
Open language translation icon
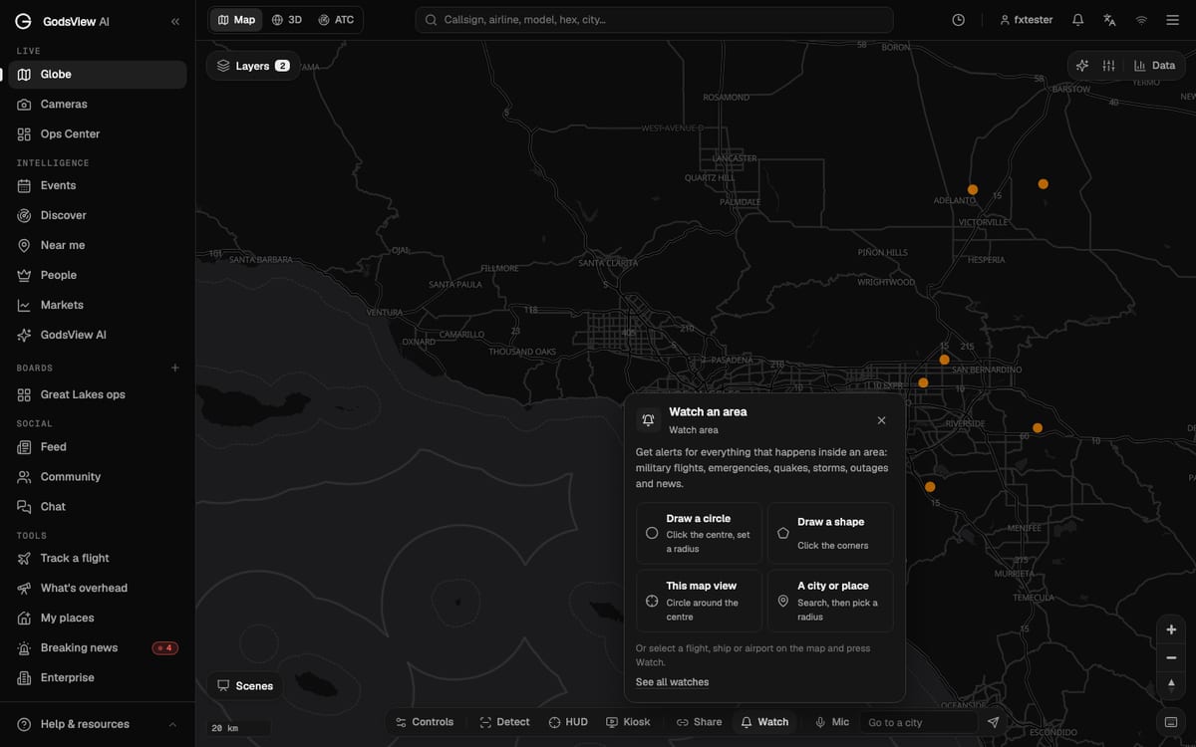[1109, 20]
